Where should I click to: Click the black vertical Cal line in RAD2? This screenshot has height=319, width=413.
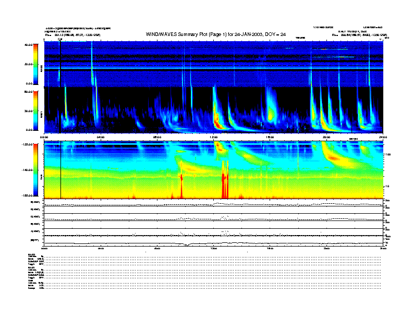[60, 64]
